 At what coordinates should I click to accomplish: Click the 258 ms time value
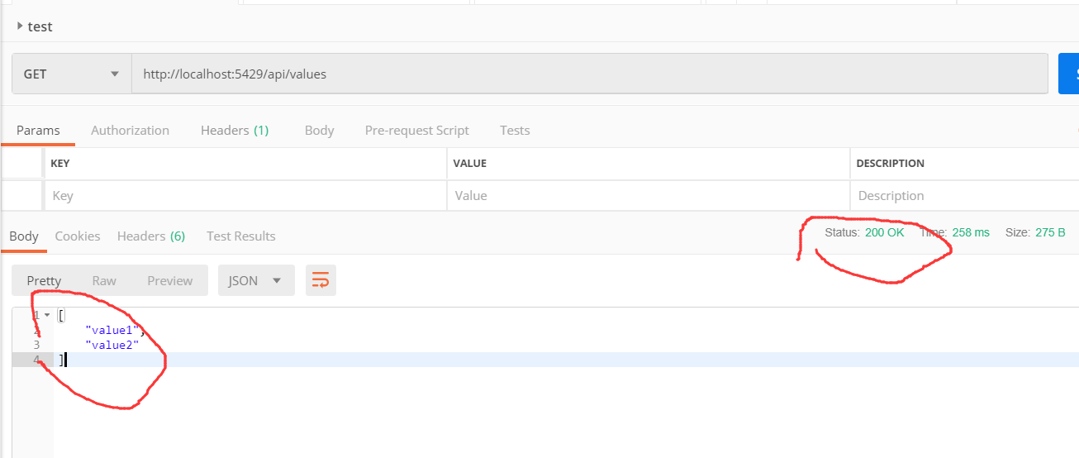971,232
